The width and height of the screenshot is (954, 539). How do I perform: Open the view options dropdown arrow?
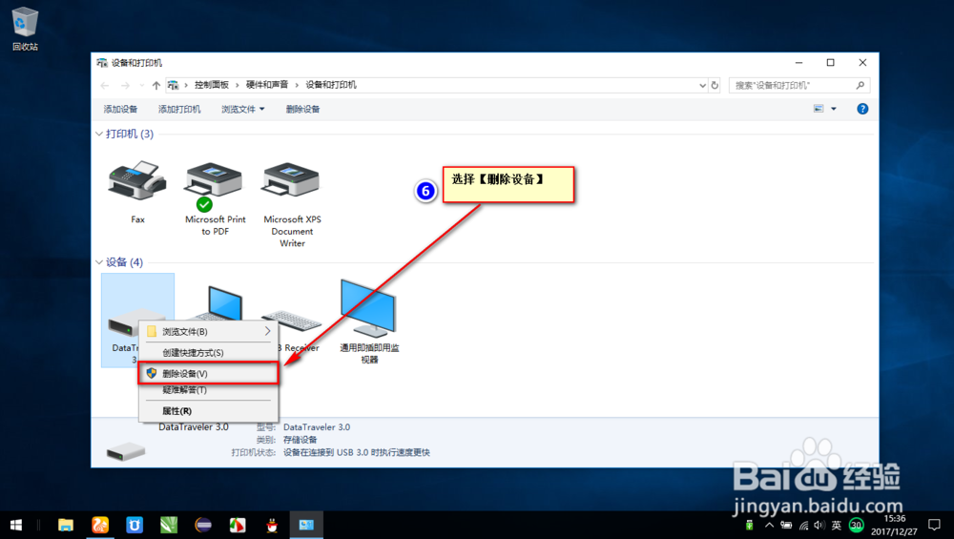[x=834, y=109]
